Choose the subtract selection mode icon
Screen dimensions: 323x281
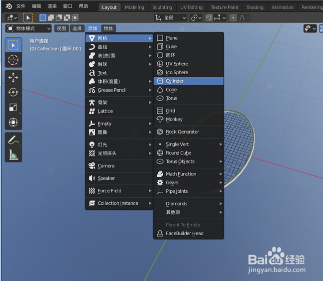point(59,17)
